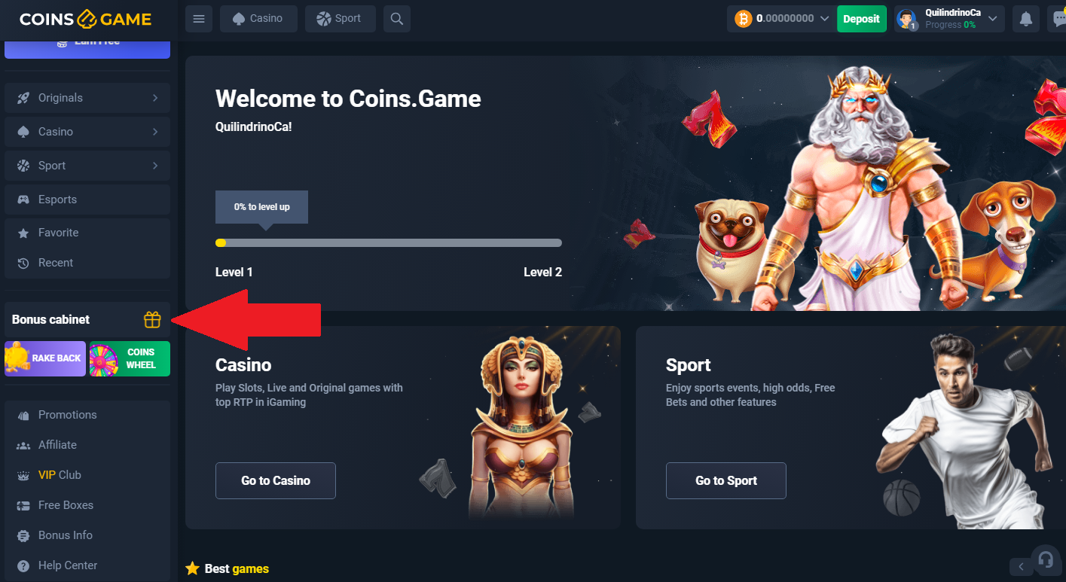Click the green Deposit button

tap(861, 19)
